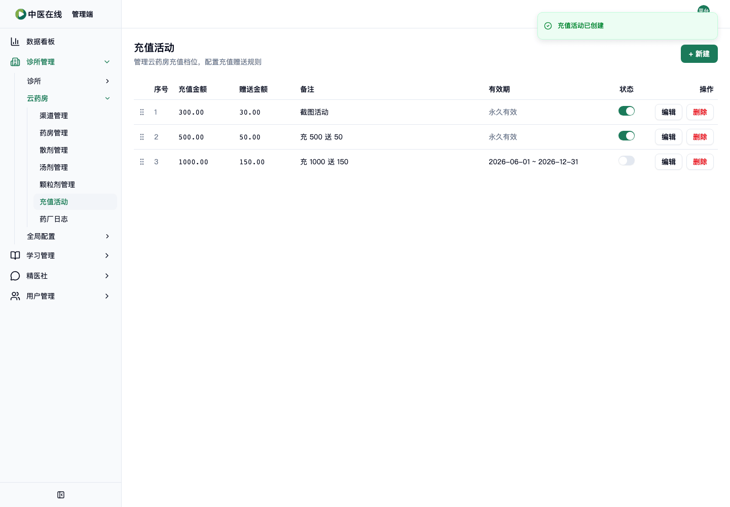Collapse the 云药房 chevron
Screen dimensions: 730x507
(x=107, y=98)
